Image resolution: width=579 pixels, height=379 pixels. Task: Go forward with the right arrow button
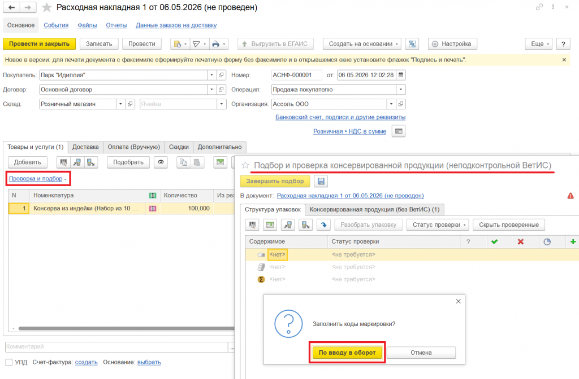[x=28, y=7]
